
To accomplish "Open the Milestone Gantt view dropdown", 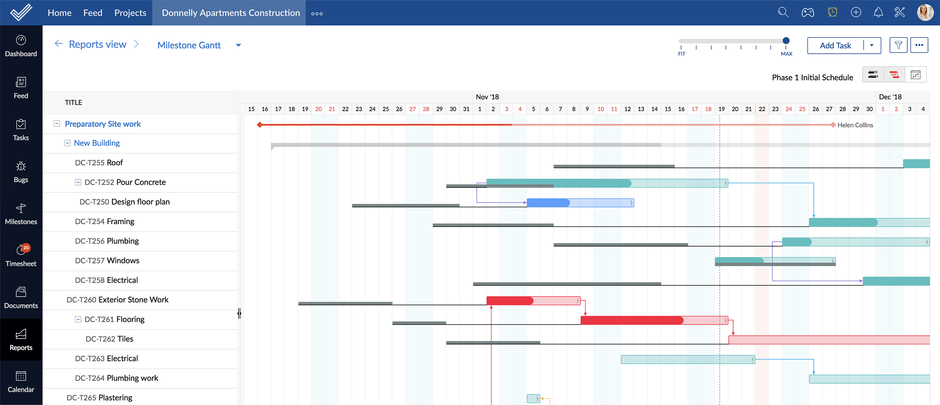I will tap(239, 45).
